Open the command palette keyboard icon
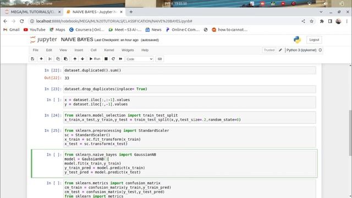352x198 pixels. click(159, 59)
